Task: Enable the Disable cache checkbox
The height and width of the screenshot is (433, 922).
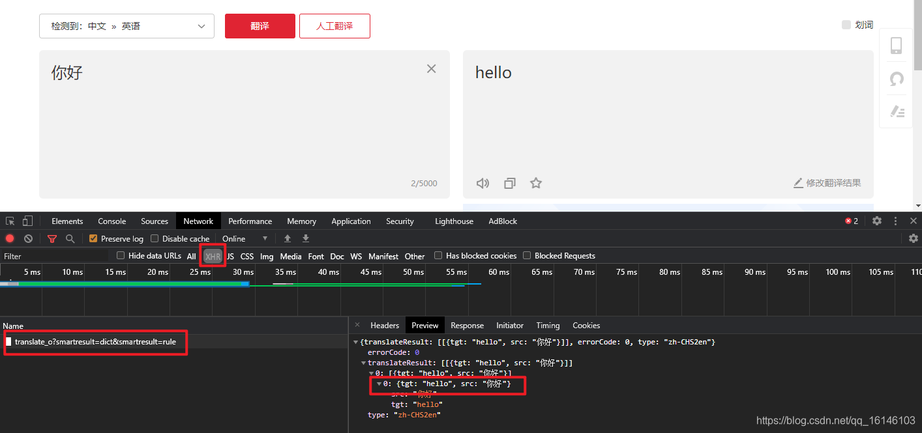Action: point(155,238)
